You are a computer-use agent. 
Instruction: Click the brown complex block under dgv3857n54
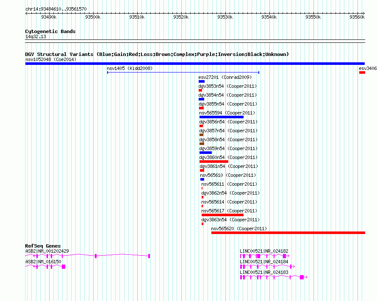click(202, 135)
